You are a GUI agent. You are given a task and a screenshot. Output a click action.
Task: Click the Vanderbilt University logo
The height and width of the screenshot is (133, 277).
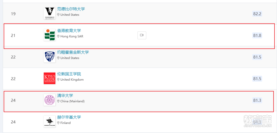pyautogui.click(x=50, y=13)
